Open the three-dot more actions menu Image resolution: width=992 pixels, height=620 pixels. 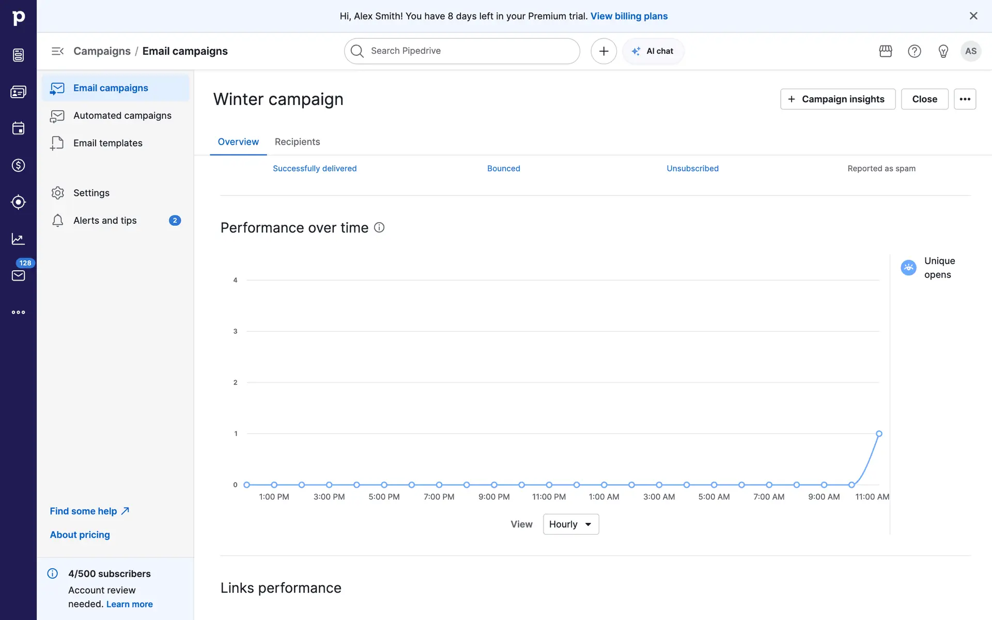(x=965, y=99)
